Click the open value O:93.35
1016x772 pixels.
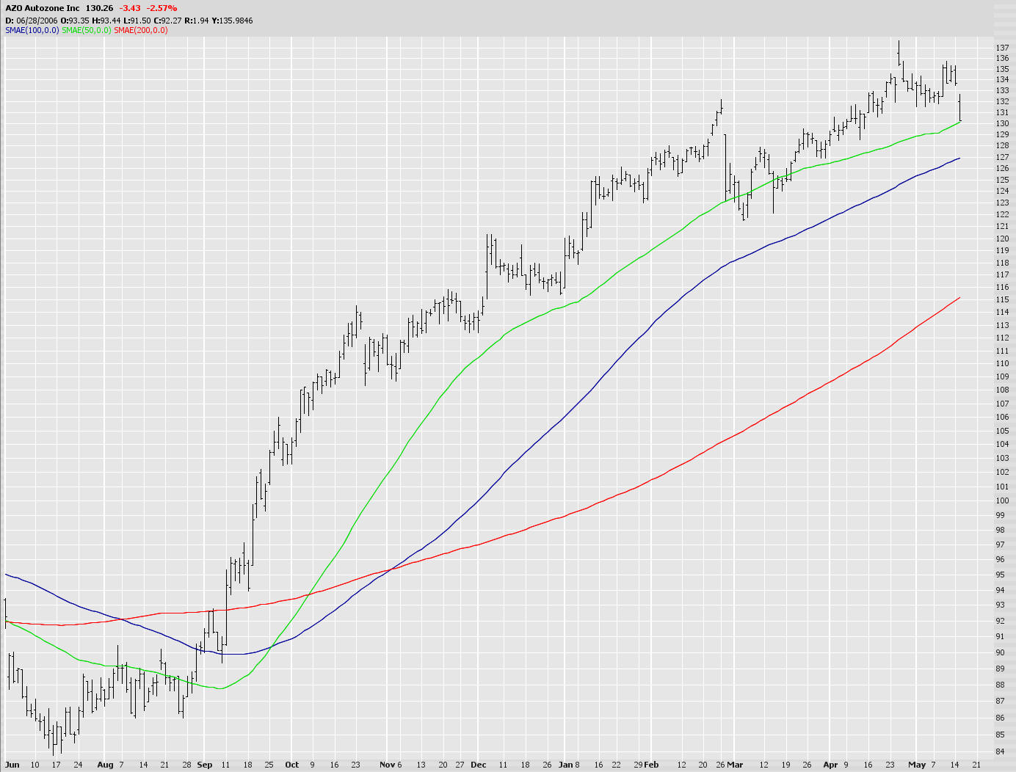click(75, 21)
